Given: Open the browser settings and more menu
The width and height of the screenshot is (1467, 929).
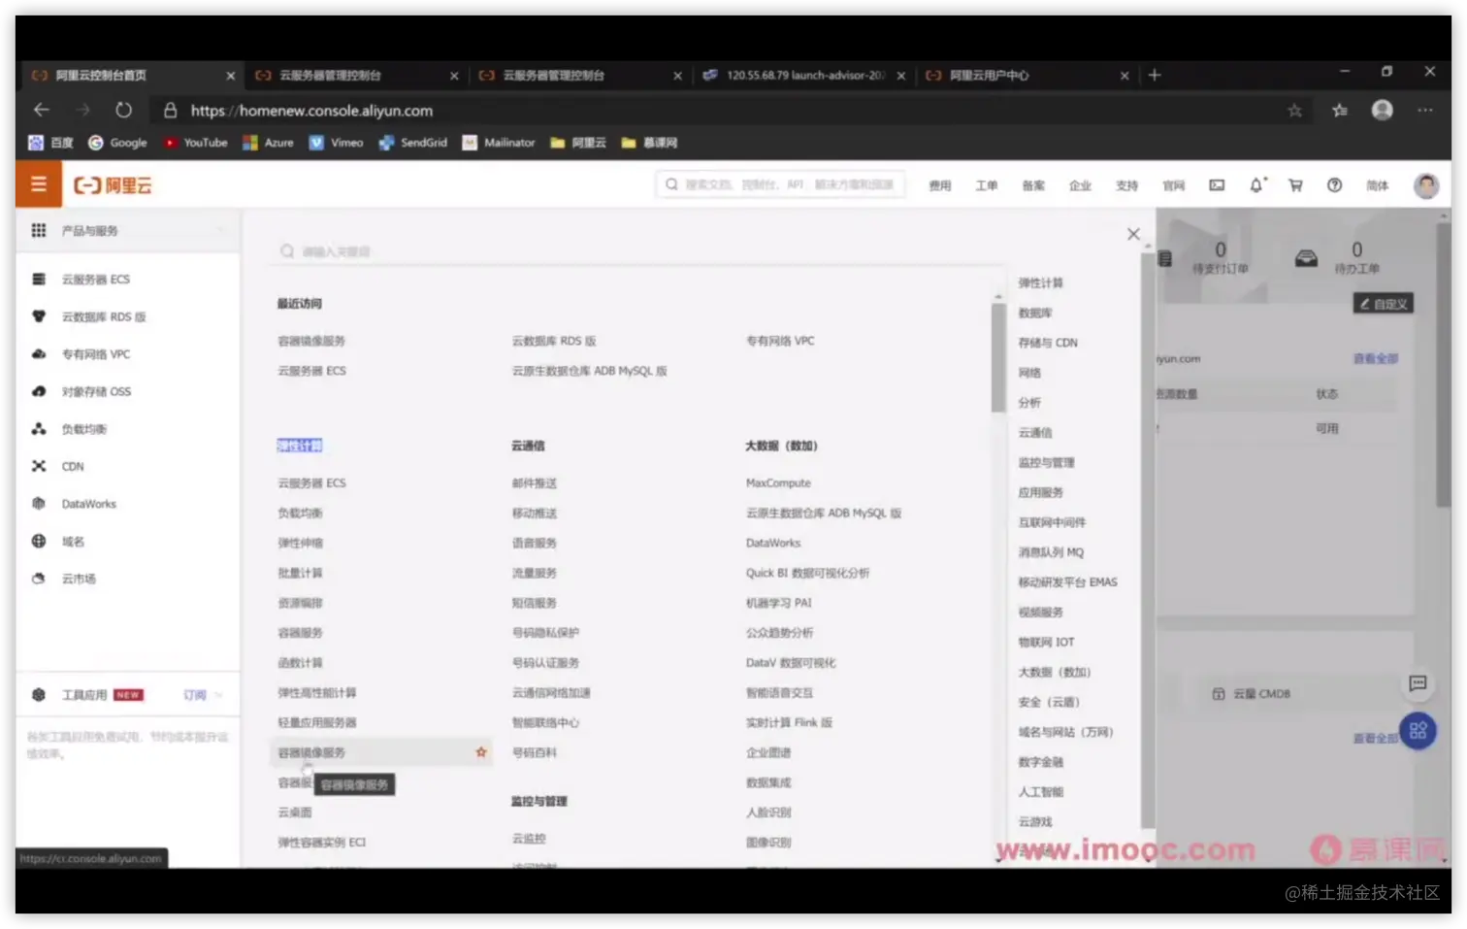Looking at the screenshot, I should [x=1424, y=111].
